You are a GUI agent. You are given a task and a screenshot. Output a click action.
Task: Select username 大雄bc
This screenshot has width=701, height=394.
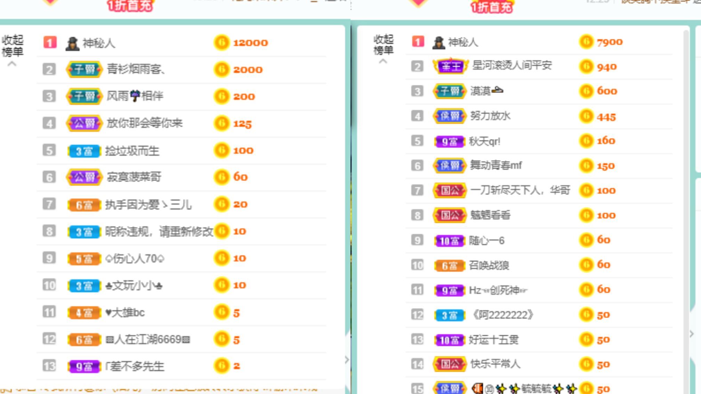point(125,313)
